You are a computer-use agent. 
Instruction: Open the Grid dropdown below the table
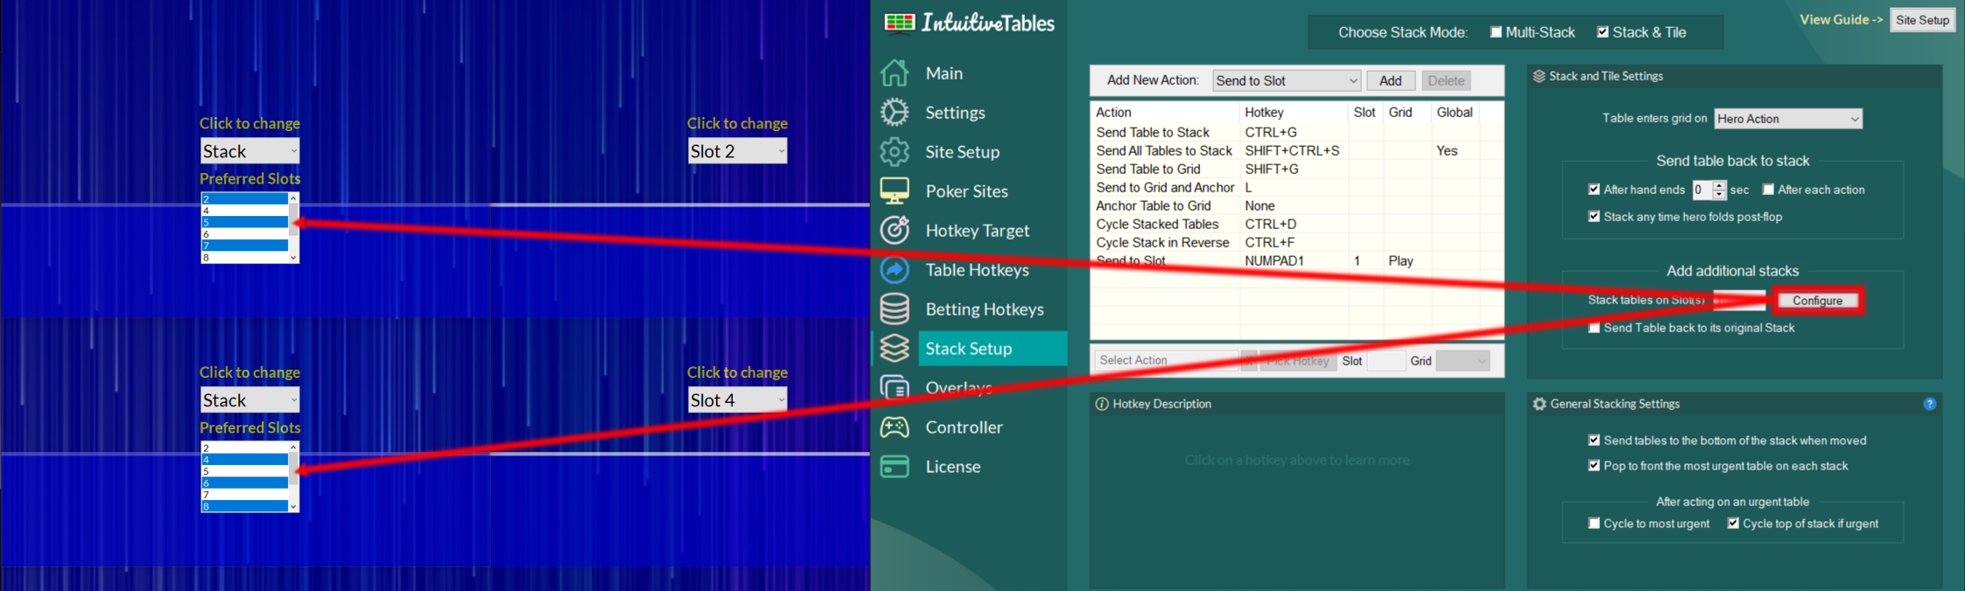pos(1463,360)
